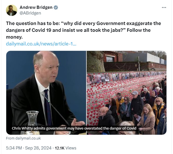Click the Sep 28, 2024 date

click(x=38, y=148)
